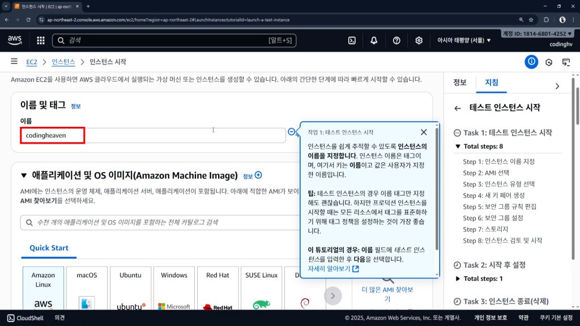Collapse the 애플리케이션 및 OS 이미지 section
The width and height of the screenshot is (580, 326).
pos(24,175)
